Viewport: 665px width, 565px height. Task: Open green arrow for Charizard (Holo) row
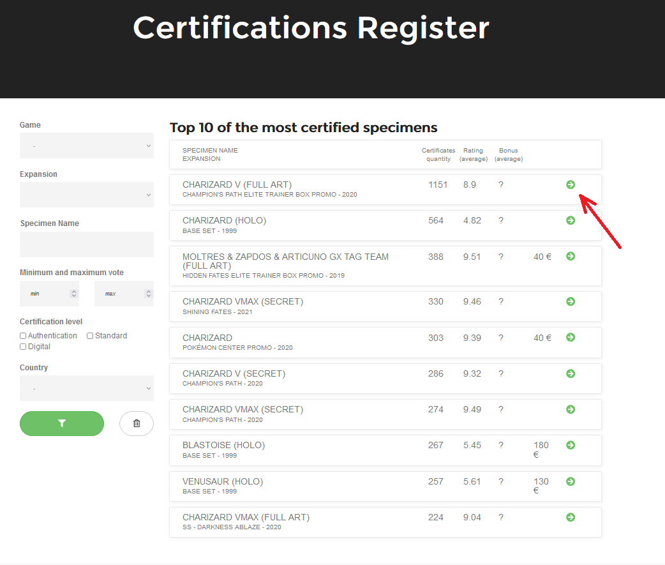click(571, 220)
